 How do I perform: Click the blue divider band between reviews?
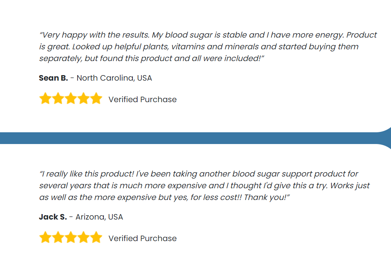[x=190, y=138]
